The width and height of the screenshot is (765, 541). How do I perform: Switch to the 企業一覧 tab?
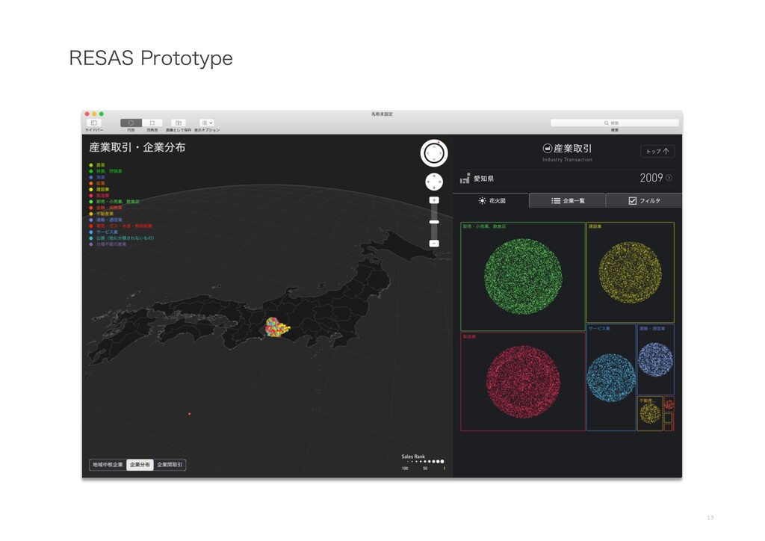click(568, 200)
